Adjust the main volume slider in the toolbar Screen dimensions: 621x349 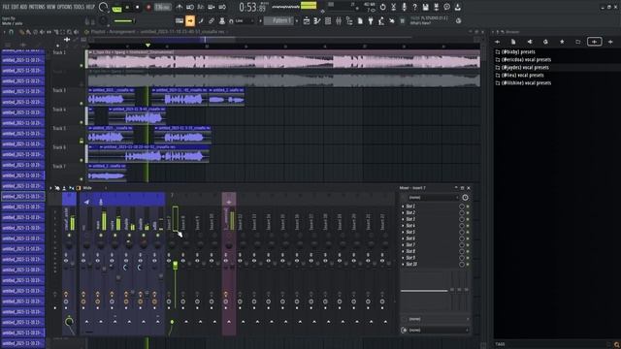coord(125,21)
